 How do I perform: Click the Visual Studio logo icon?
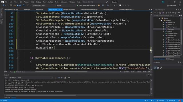tap(3, 2)
